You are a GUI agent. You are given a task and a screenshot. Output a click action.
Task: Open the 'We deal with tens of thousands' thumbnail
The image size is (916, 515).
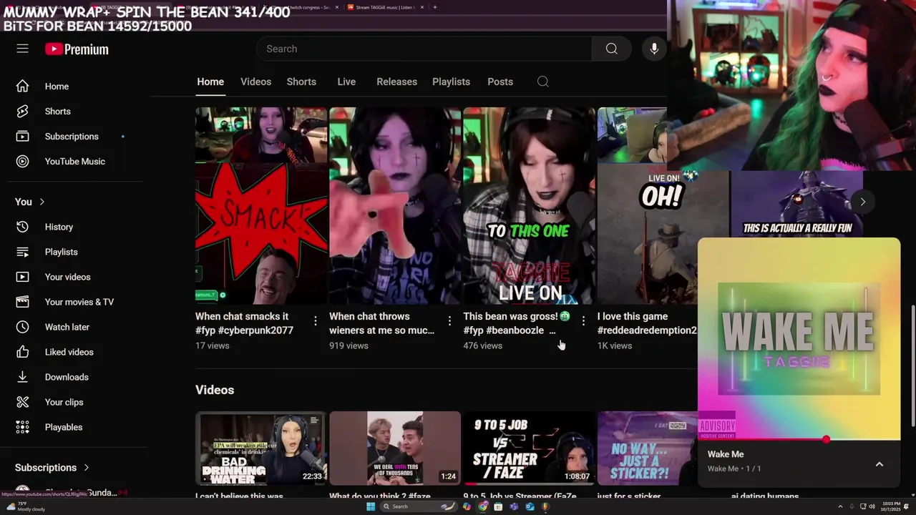point(395,448)
